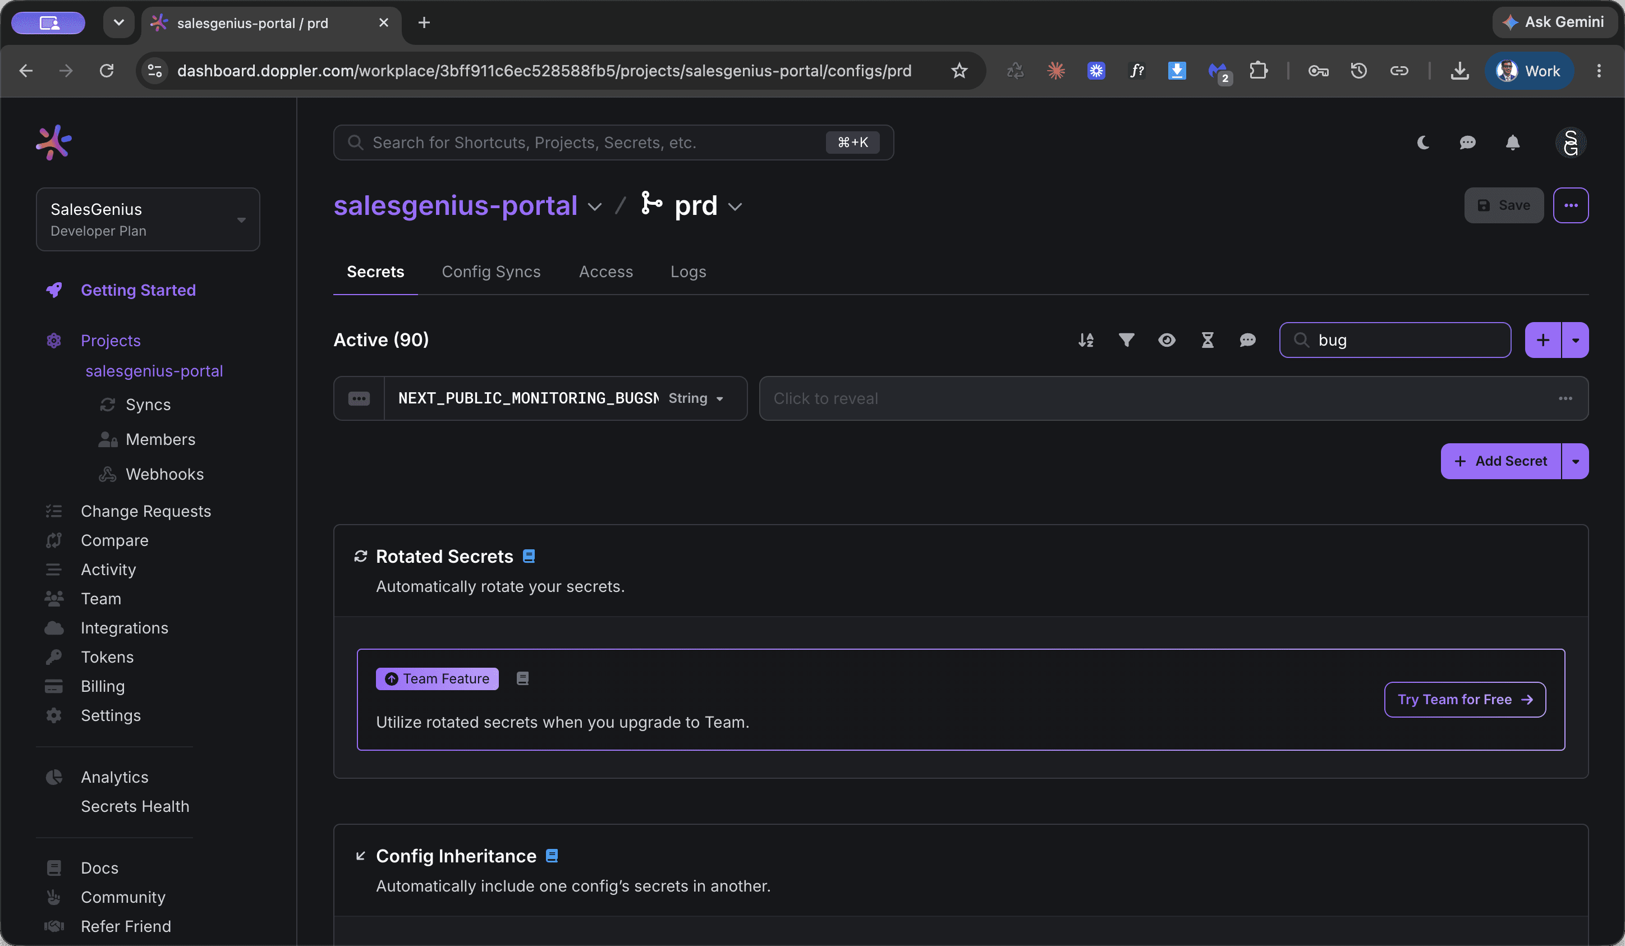Open the feedback chat bubble in top bar

[1468, 143]
